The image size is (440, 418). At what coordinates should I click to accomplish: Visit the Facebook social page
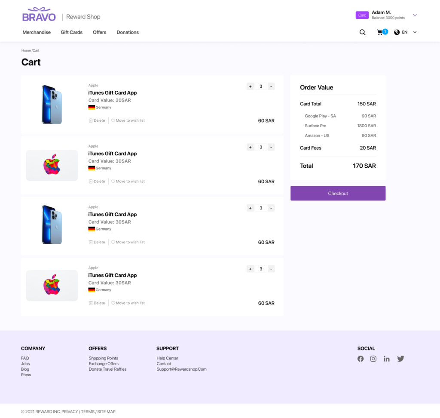point(361,359)
